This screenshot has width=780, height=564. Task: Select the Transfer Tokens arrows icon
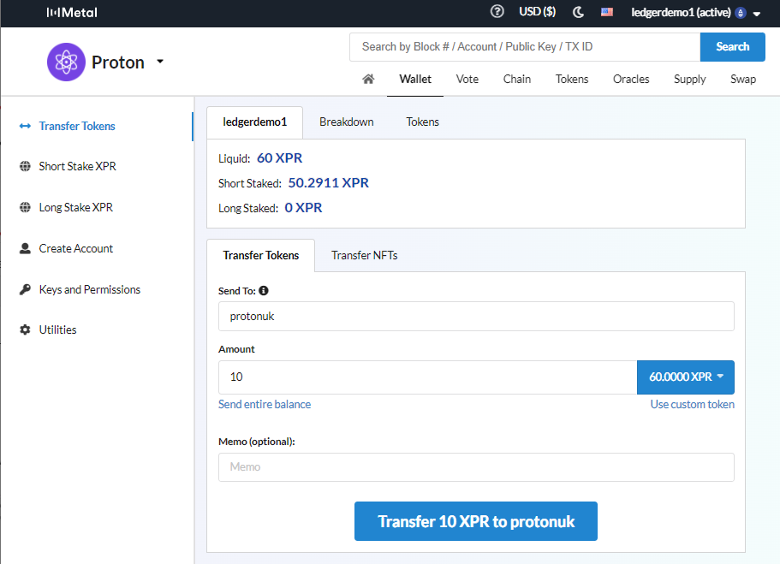(24, 125)
